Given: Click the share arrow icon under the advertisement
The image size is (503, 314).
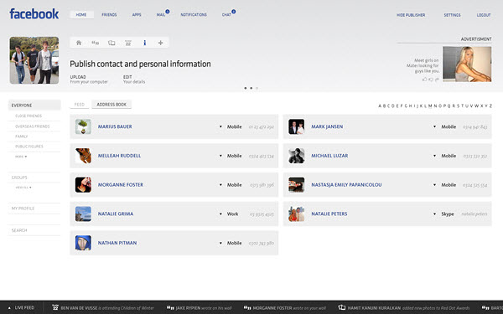Looking at the screenshot, I should 437,80.
